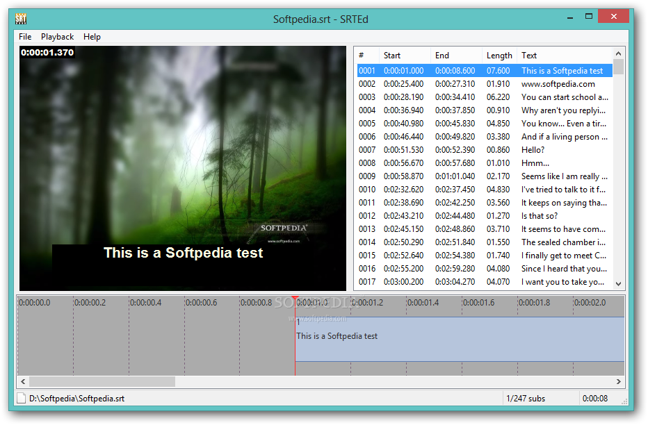Click the subtitle list scroll down arrow
This screenshot has height=425, width=648.
pos(618,283)
